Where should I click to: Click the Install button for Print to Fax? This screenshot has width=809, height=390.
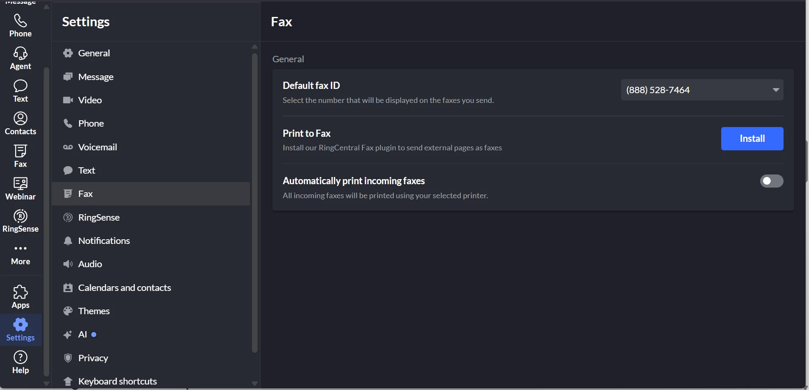(752, 138)
